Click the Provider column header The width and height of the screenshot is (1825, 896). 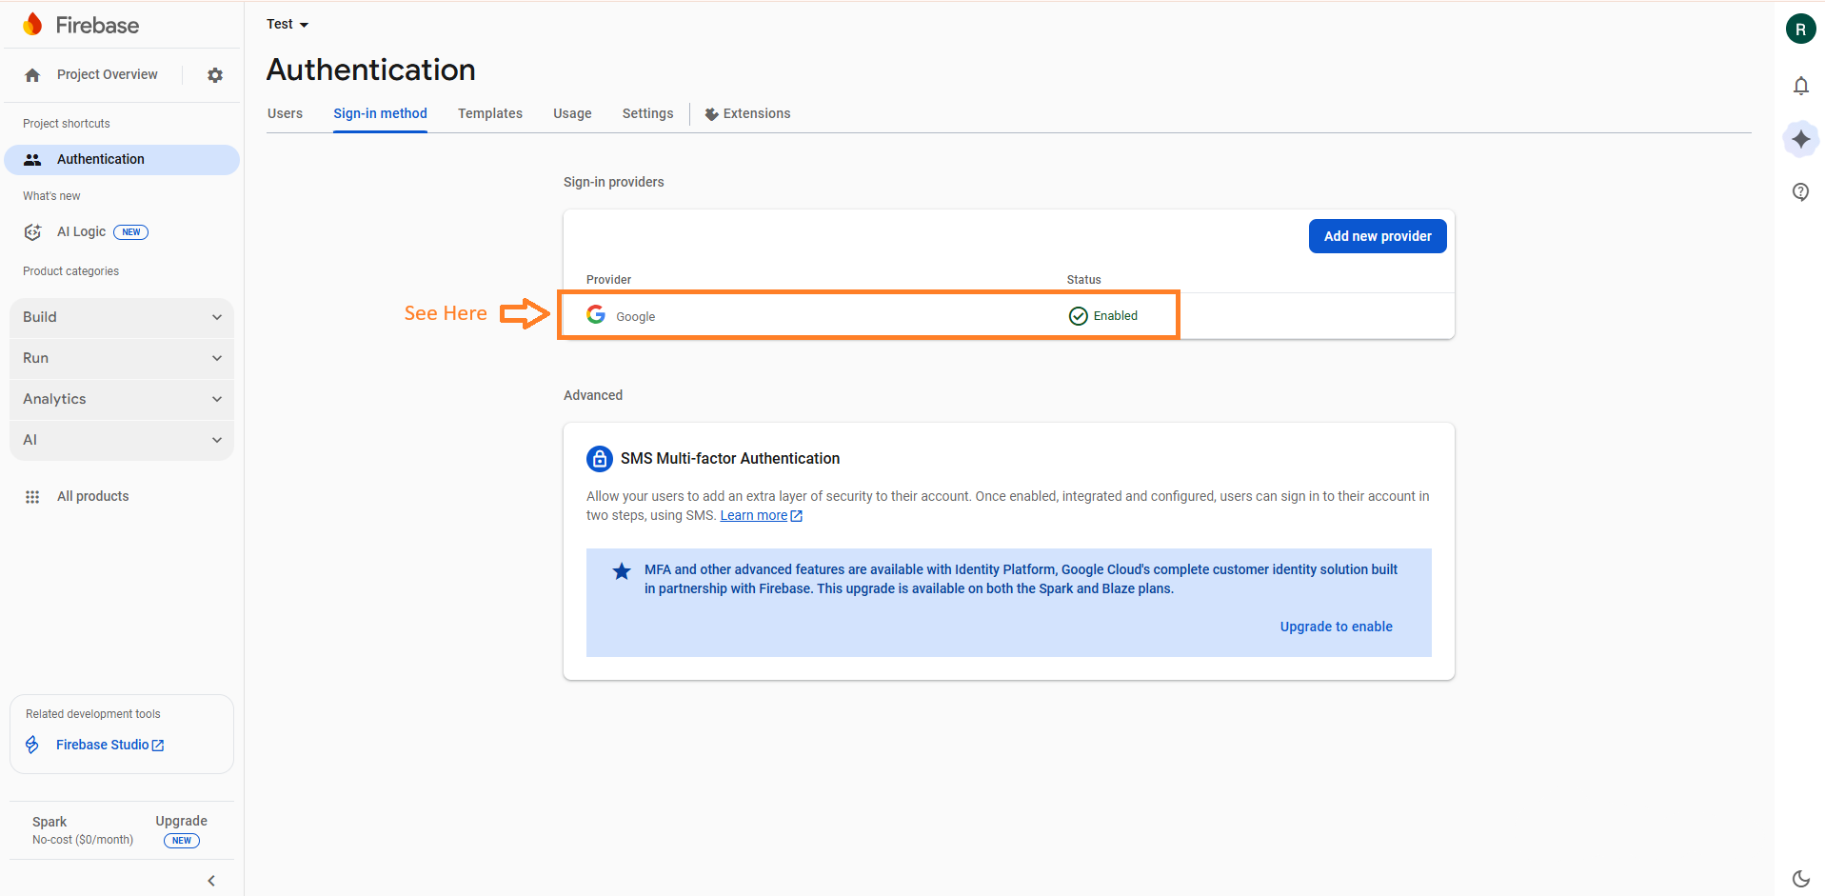(x=608, y=280)
